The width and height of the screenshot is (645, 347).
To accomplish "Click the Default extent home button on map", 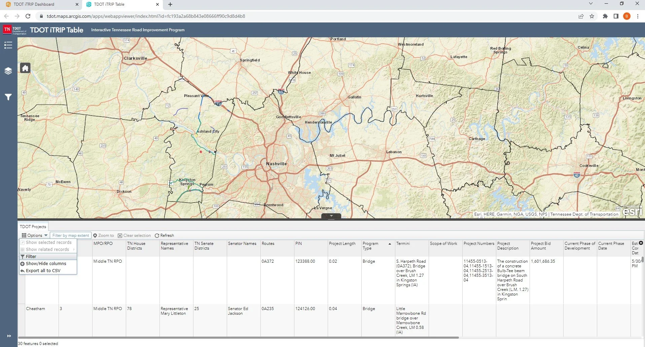I will coord(25,68).
